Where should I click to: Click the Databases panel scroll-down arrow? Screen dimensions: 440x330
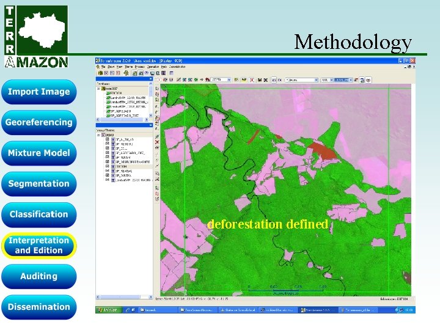point(150,115)
